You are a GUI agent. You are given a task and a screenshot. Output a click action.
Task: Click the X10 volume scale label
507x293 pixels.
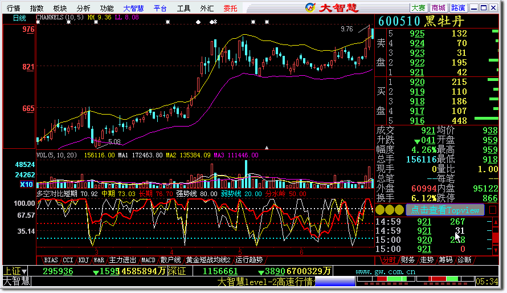[26, 184]
